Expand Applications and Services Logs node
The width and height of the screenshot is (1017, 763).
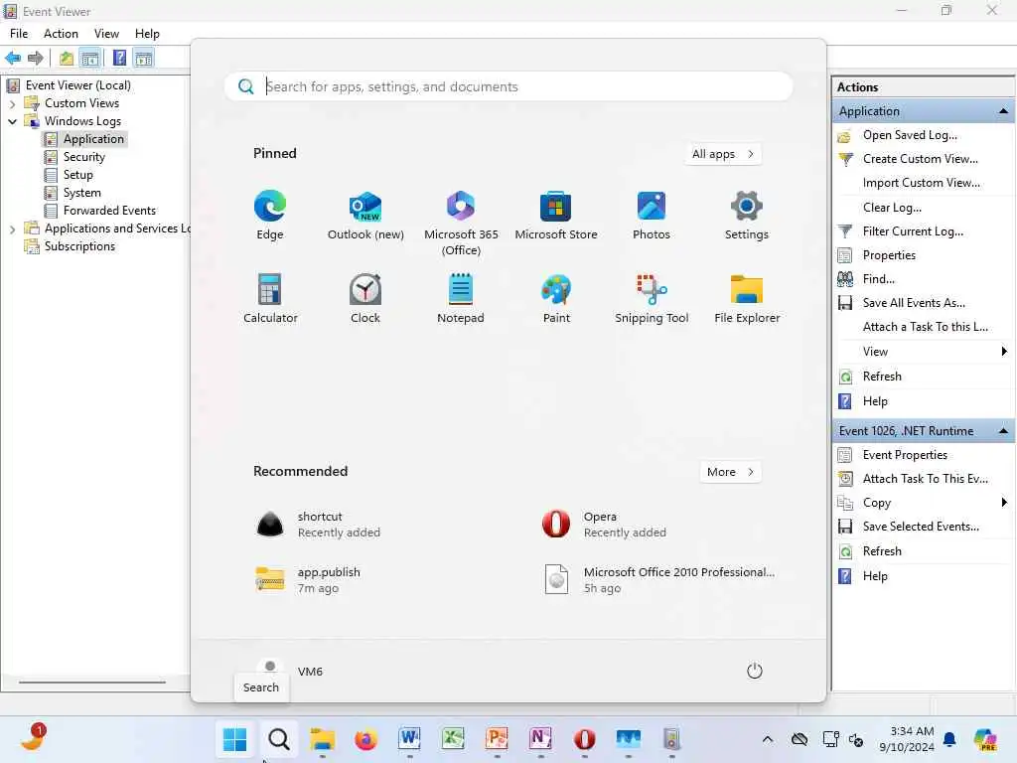(x=12, y=229)
